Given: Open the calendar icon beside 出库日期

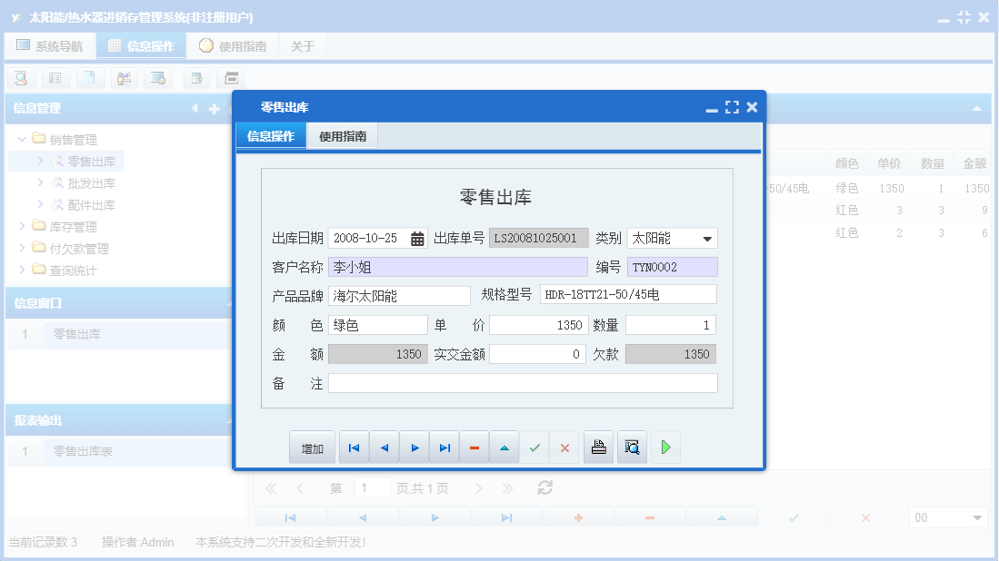Looking at the screenshot, I should pyautogui.click(x=416, y=237).
